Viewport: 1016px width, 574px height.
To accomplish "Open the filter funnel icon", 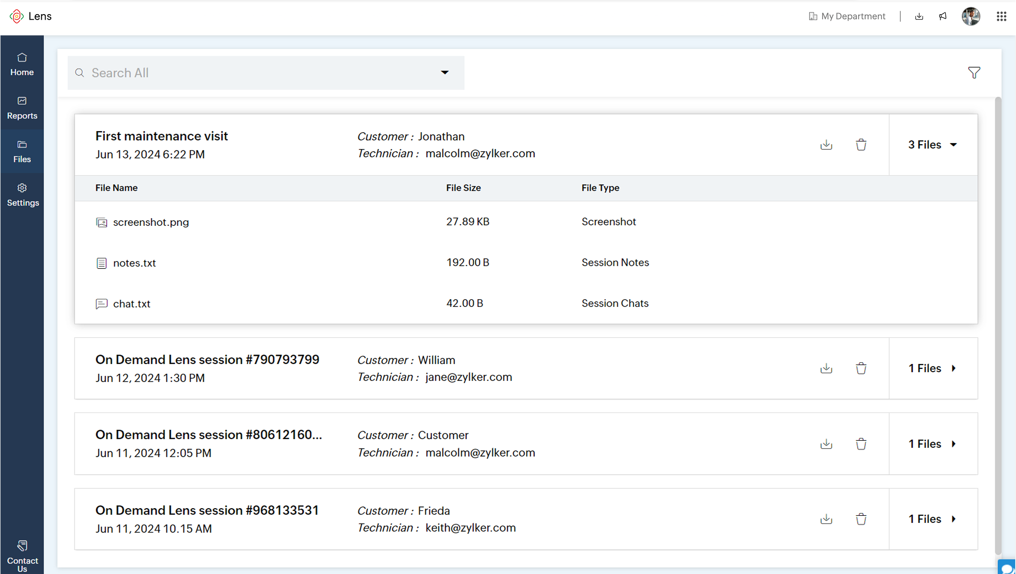I will 974,72.
